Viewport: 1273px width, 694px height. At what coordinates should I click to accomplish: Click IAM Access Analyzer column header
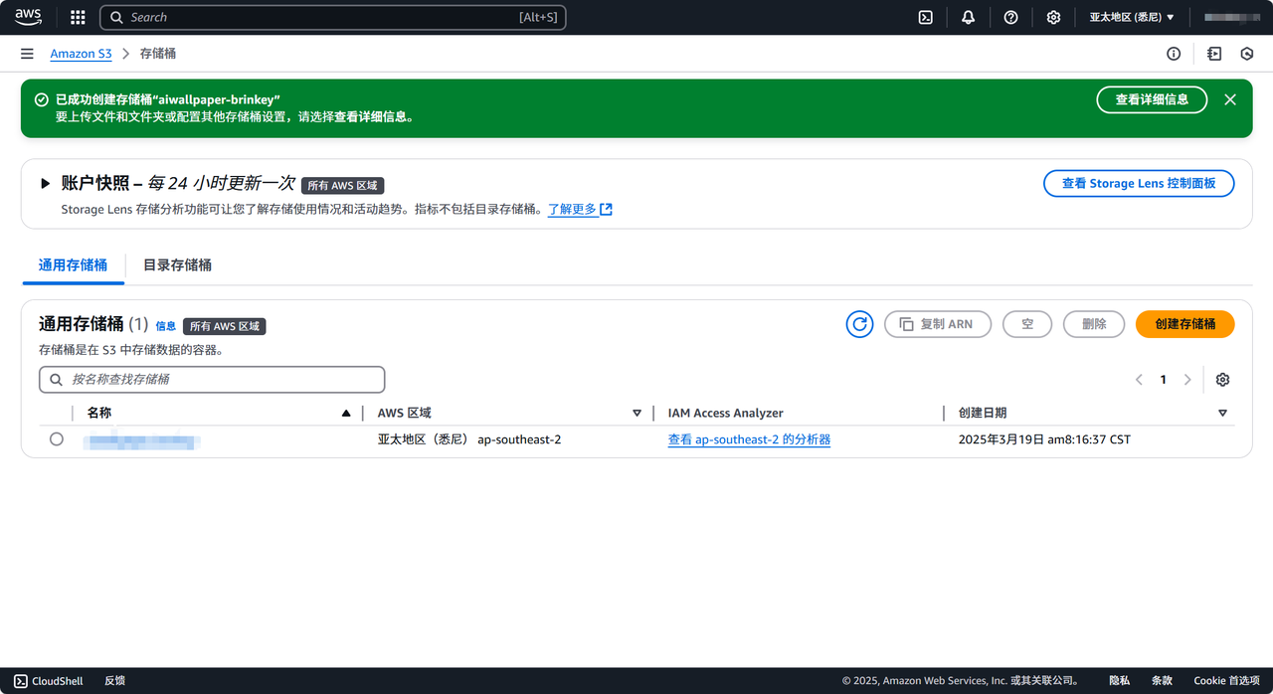tap(725, 413)
